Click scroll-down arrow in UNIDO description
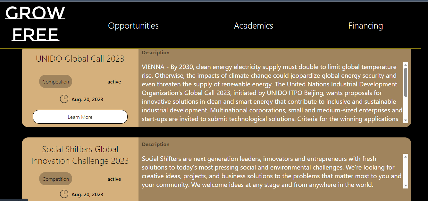 click(406, 120)
